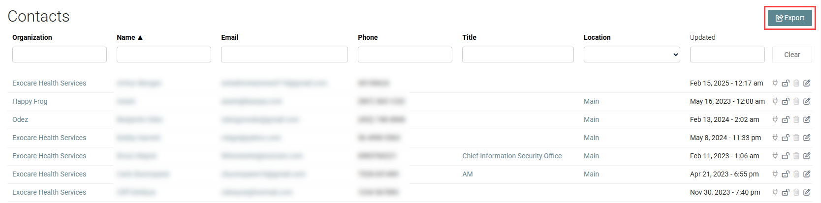Click edit icon for the Chief Information Security row

(x=807, y=156)
